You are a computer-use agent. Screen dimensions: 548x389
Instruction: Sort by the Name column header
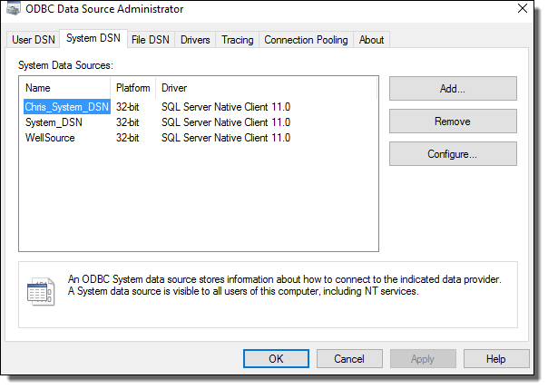tap(65, 88)
